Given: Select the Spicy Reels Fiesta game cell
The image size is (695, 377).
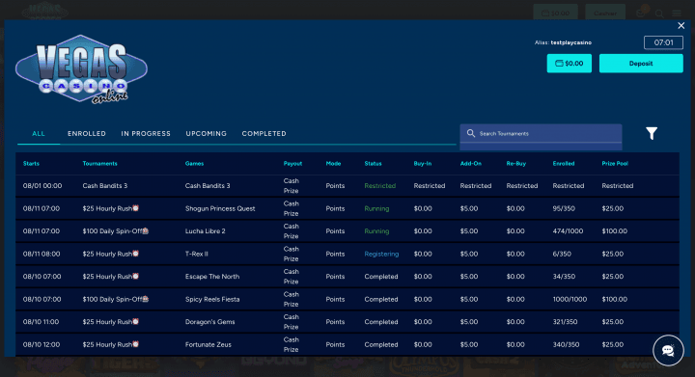Looking at the screenshot, I should 211,300.
